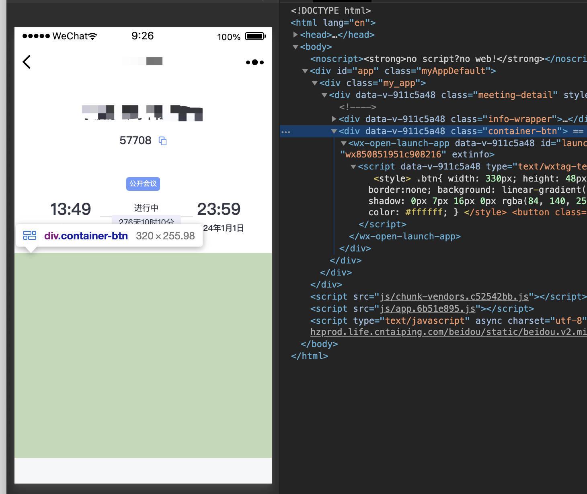Copy the meeting number 57708
This screenshot has width=587, height=494.
(x=162, y=141)
